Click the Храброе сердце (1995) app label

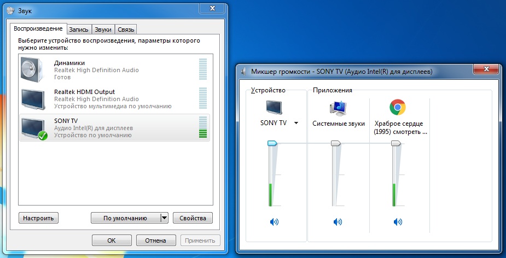pyautogui.click(x=400, y=128)
